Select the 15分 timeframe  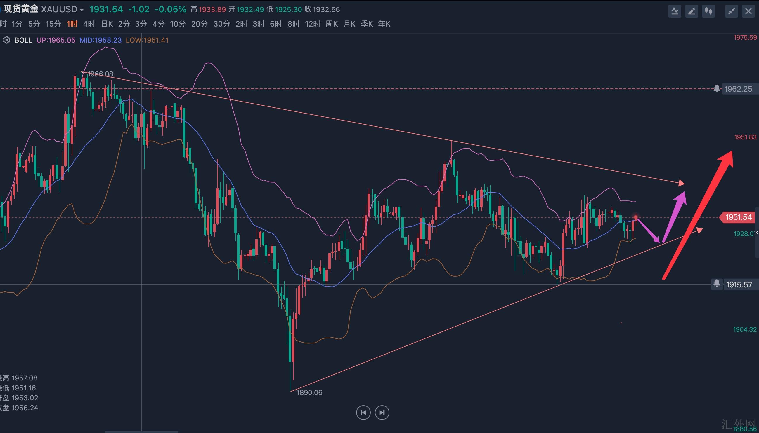pos(53,24)
